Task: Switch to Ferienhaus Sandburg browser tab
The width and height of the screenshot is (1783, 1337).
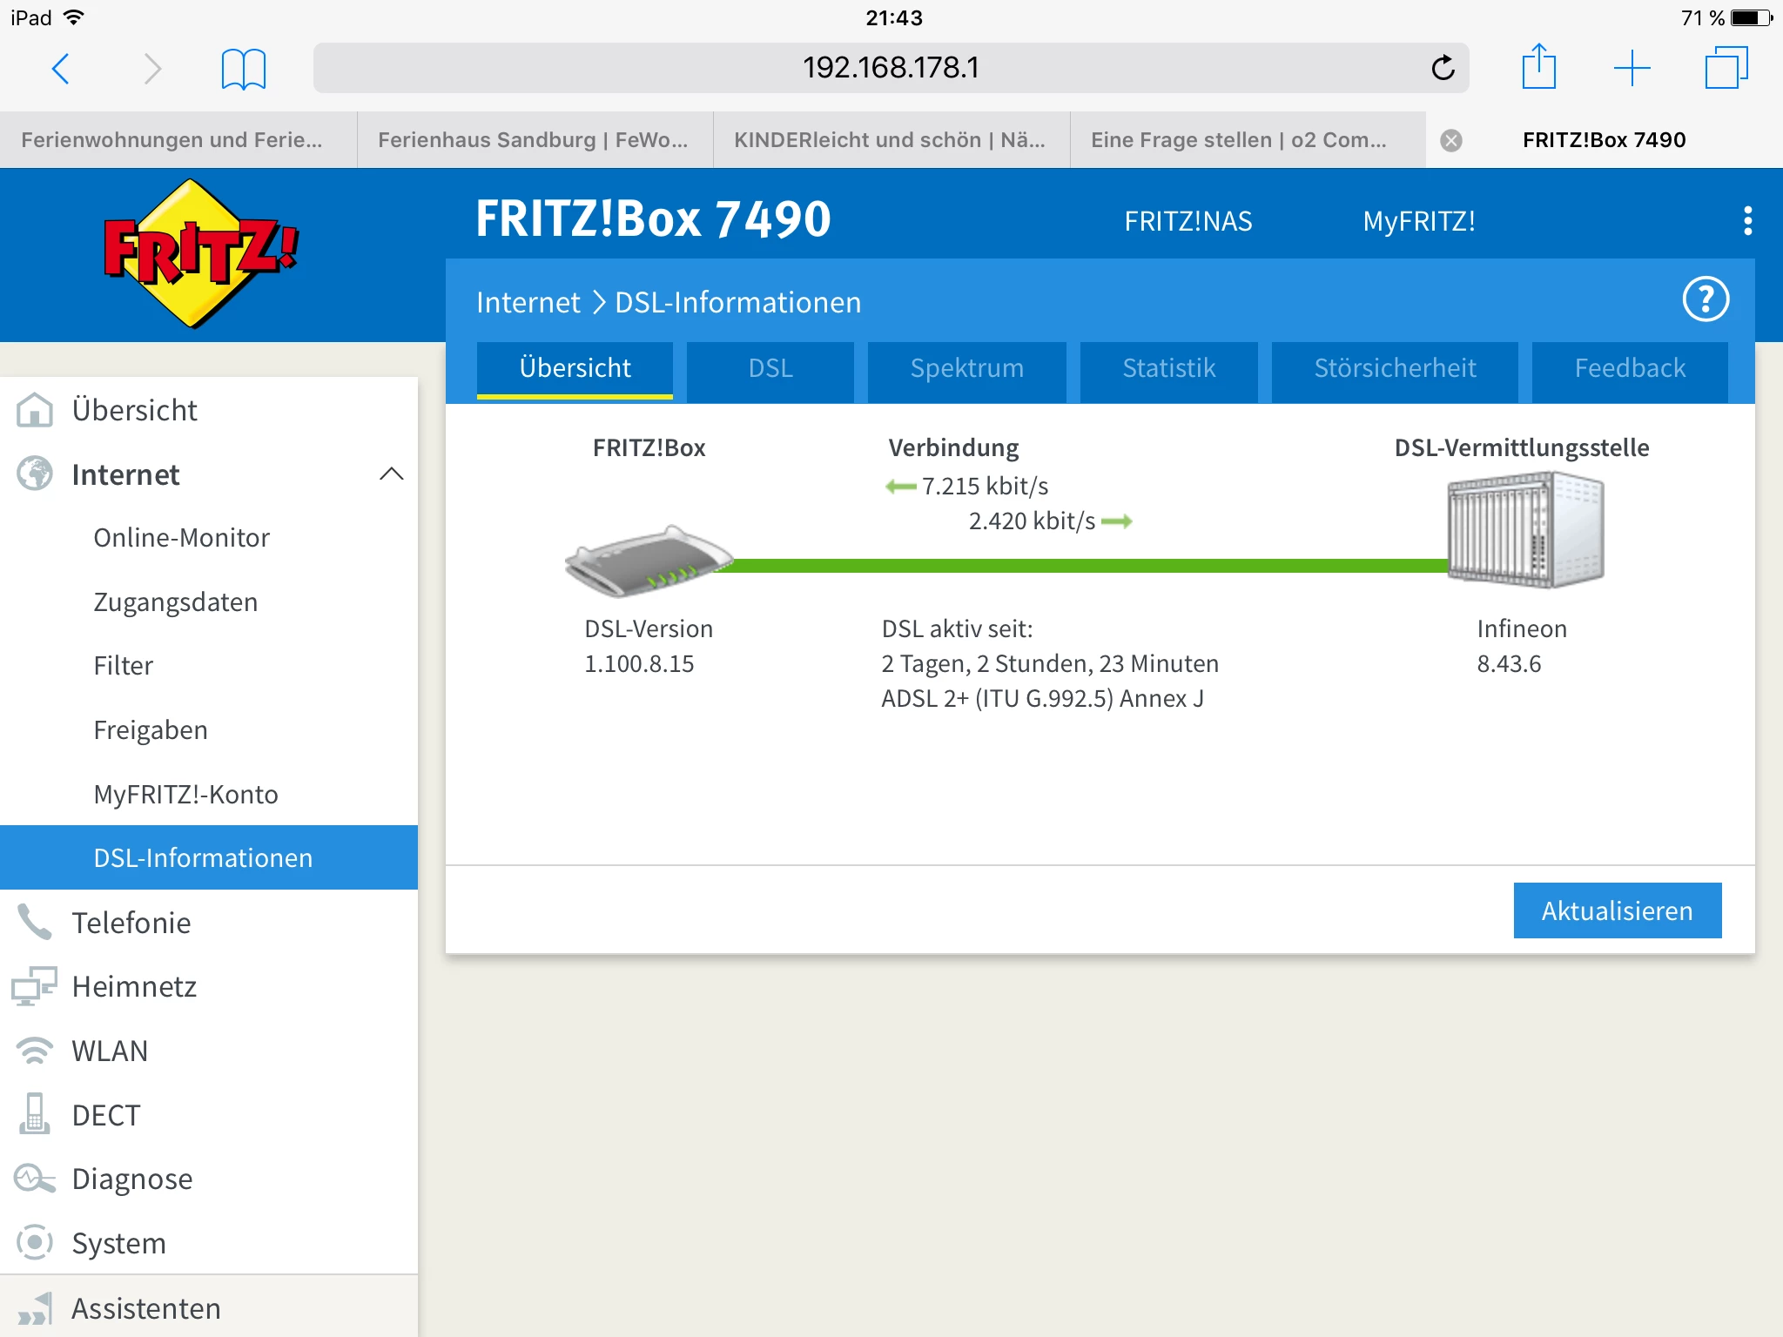Action: pos(535,140)
